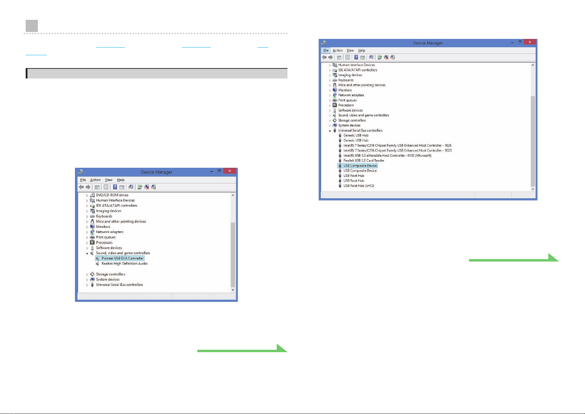Expand collapsed Universal Serial Bus controllers below System devices
This screenshot has width=585, height=414.
(87, 285)
